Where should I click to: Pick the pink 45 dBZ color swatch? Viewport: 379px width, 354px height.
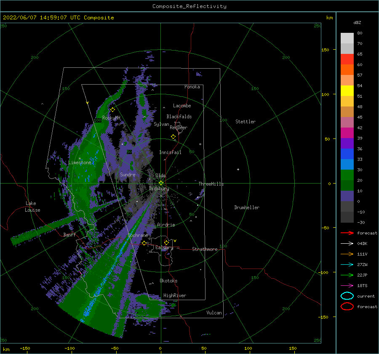click(x=347, y=122)
